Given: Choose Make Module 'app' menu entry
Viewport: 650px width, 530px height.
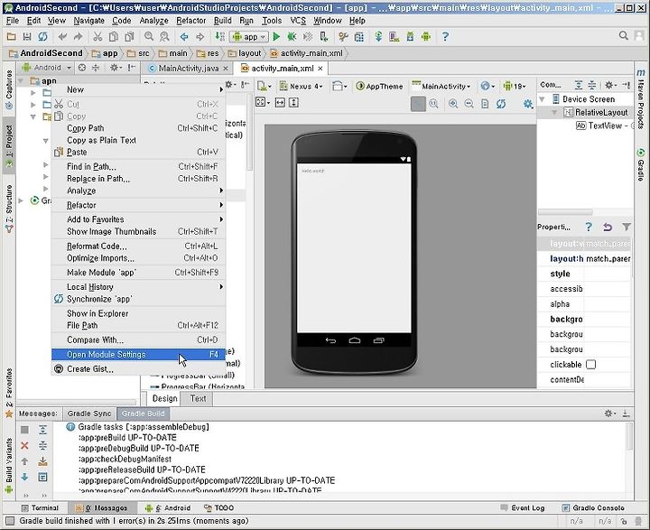Looking at the screenshot, I should pos(138,273).
